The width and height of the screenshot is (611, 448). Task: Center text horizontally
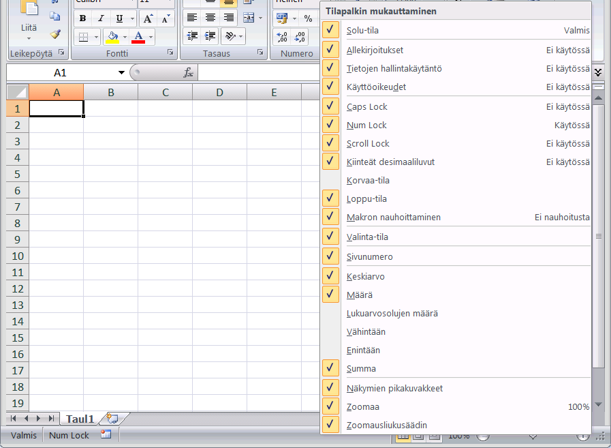click(210, 18)
